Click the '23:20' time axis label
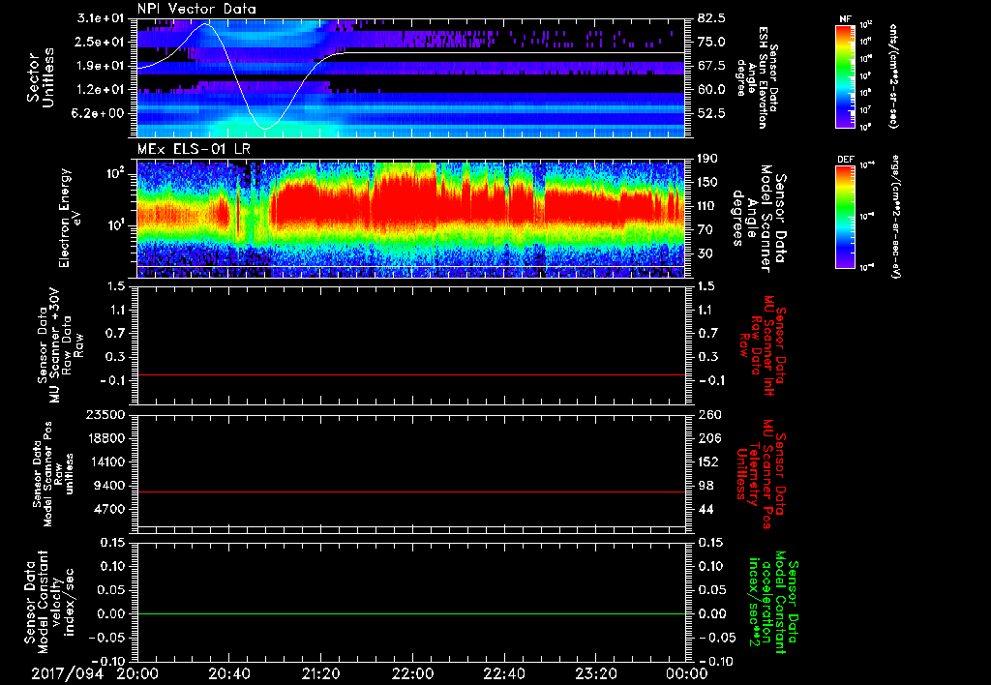Image resolution: width=991 pixels, height=685 pixels. point(595,673)
